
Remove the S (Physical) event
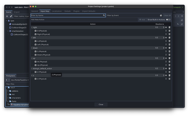tap(169, 51)
